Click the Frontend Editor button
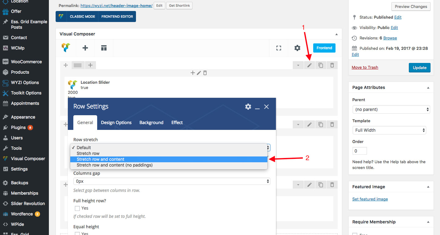Screen dimensions: 440x235 coord(117,17)
